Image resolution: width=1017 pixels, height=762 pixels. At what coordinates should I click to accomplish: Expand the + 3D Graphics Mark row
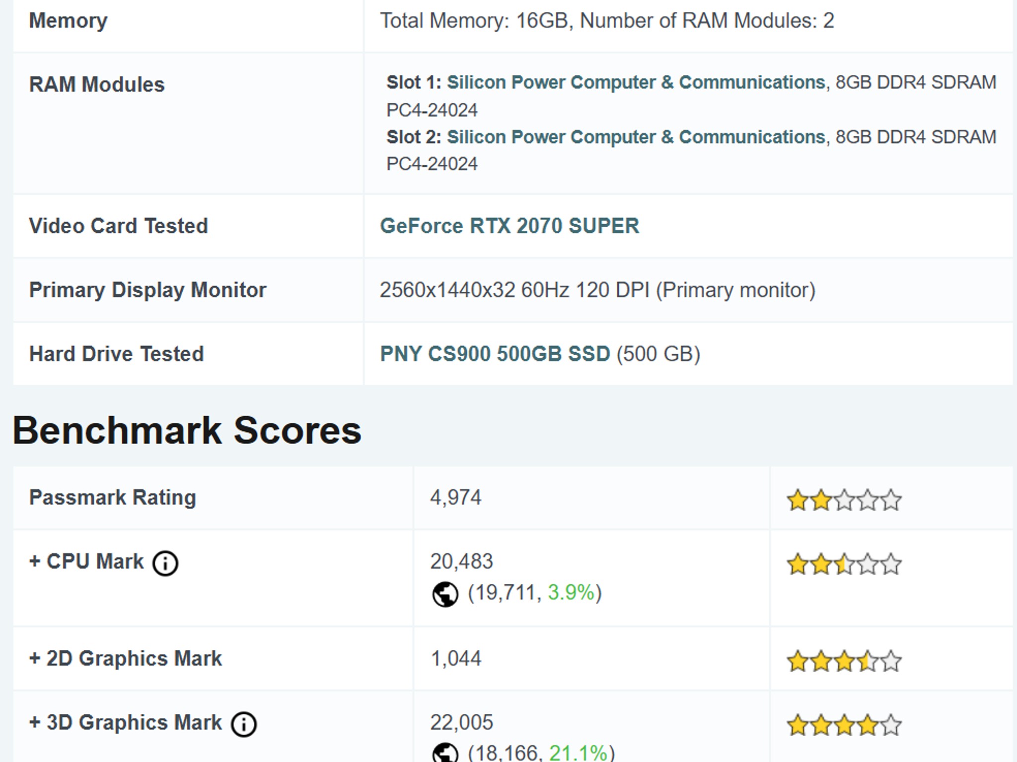[x=126, y=722]
